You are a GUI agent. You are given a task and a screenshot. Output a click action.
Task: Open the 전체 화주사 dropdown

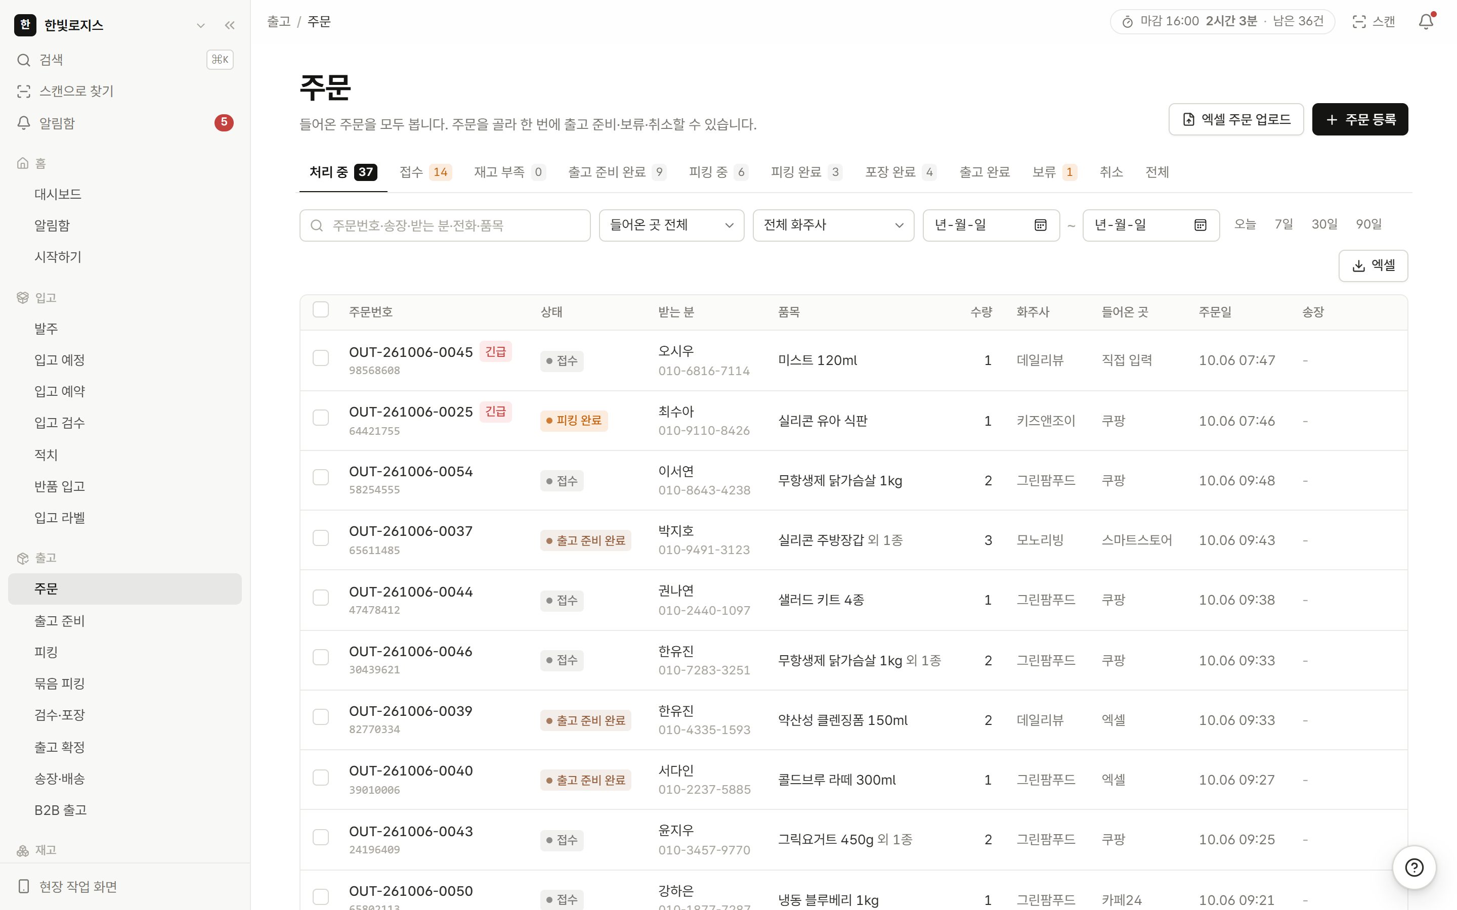(833, 225)
